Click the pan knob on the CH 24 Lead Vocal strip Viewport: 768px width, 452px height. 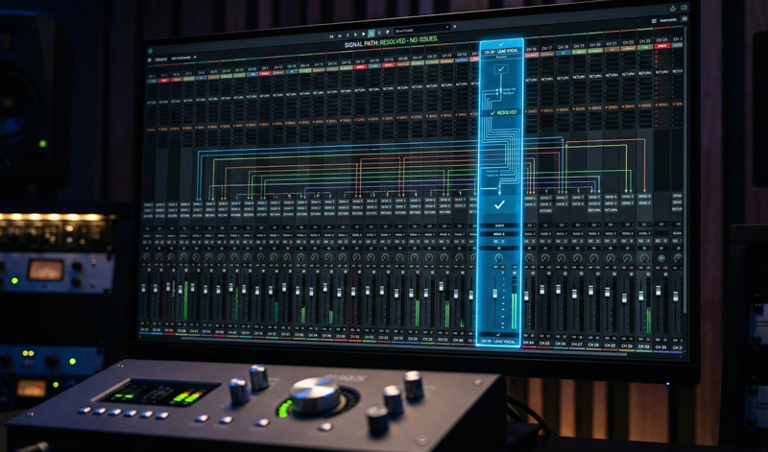tap(499, 258)
